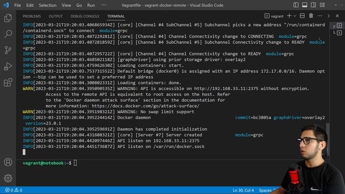Click the 'version=23.0.1' text
The height and width of the screenshot is (194, 345).
[x=43, y=123]
